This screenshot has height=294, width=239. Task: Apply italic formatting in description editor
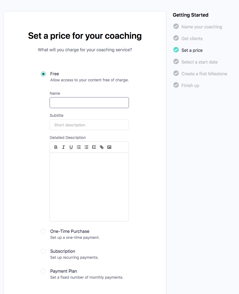click(63, 147)
